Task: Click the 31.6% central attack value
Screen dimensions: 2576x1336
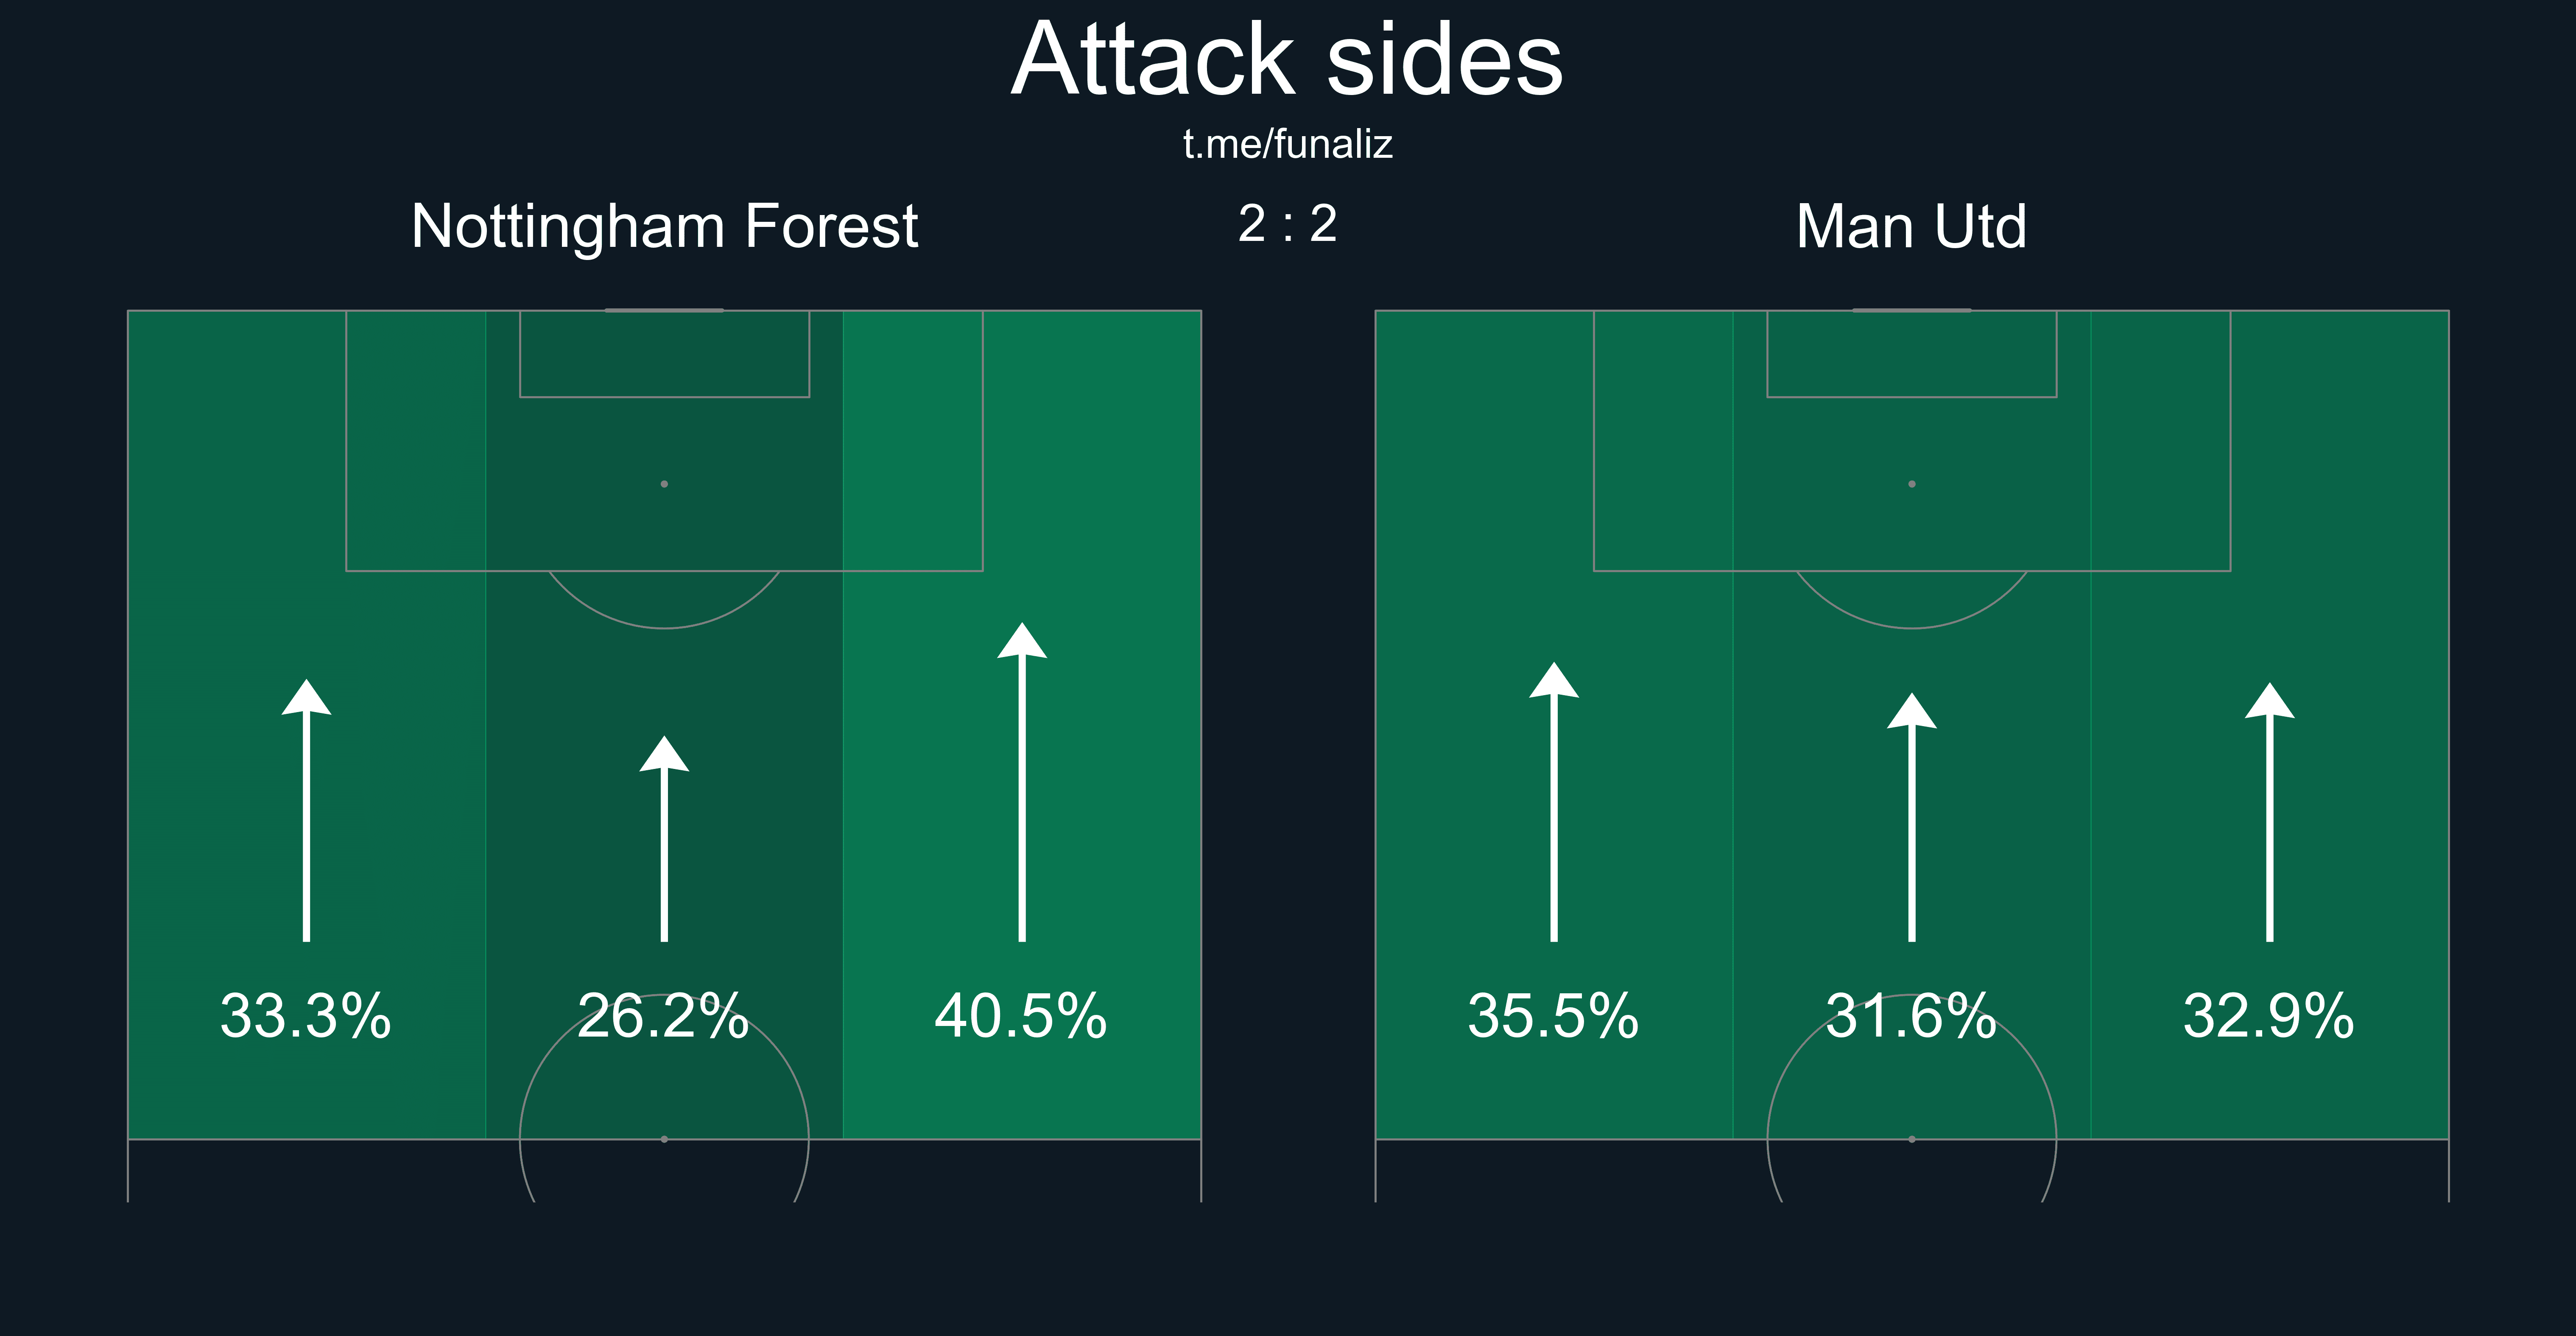Action: click(x=1911, y=1016)
